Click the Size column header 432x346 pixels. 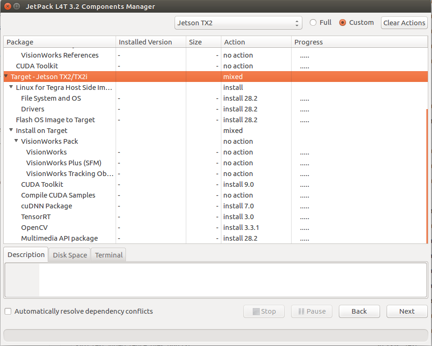(x=204, y=42)
